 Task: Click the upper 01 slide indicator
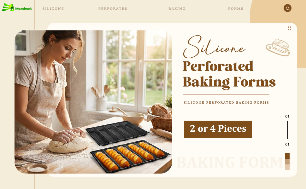[287, 117]
